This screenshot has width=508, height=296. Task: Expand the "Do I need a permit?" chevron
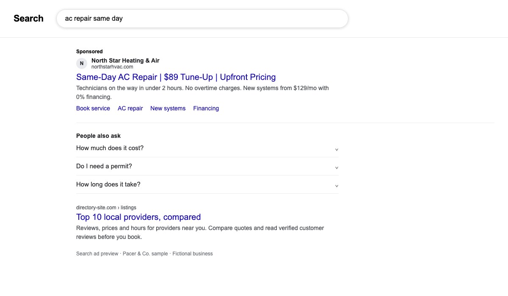[337, 168]
